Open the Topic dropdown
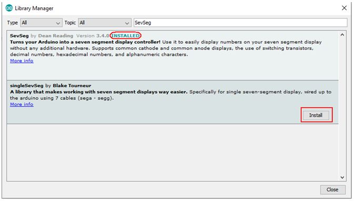Image resolution: width=354 pixels, height=201 pixels. tap(105, 23)
